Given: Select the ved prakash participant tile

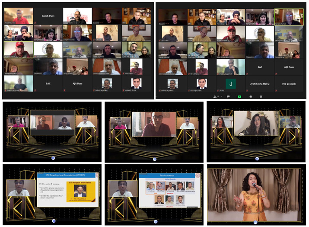Looking at the screenshot, I should tap(289, 83).
